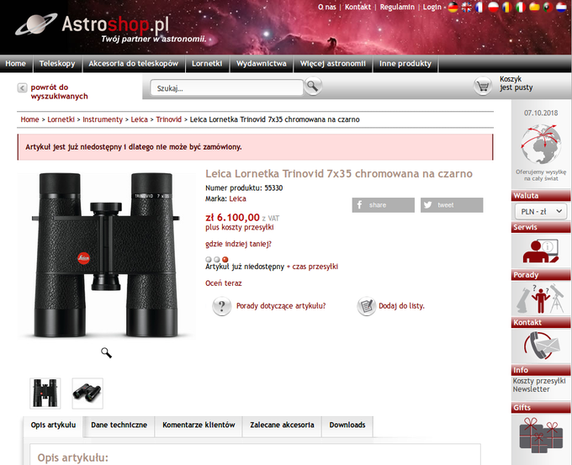Select the Spanish flag language

534,8
